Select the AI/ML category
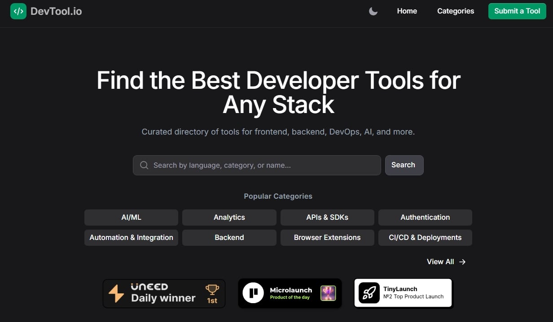The width and height of the screenshot is (553, 322). pos(131,218)
